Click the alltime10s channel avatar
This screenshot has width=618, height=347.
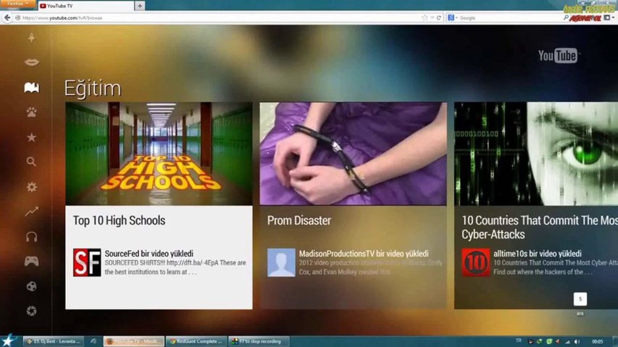475,263
